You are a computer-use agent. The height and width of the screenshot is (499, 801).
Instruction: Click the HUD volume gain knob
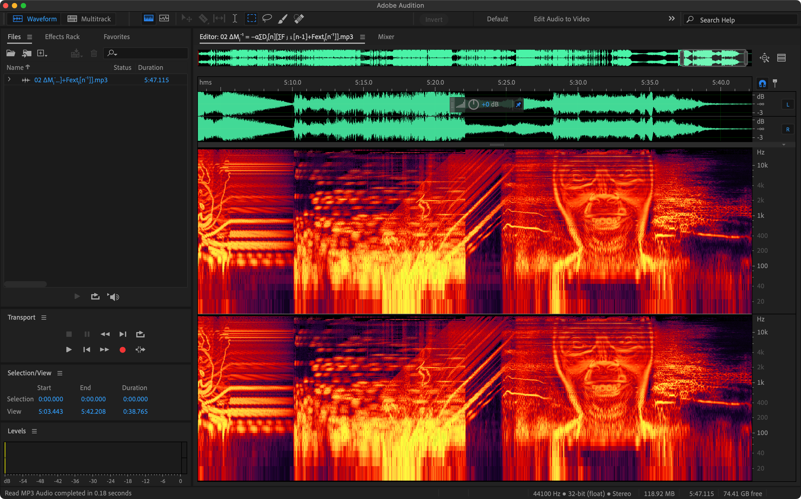point(473,104)
